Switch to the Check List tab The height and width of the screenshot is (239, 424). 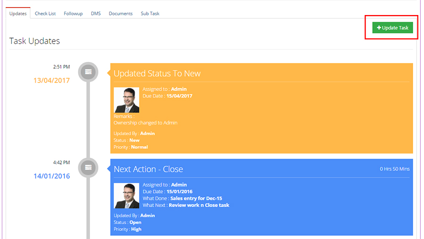[x=45, y=14]
